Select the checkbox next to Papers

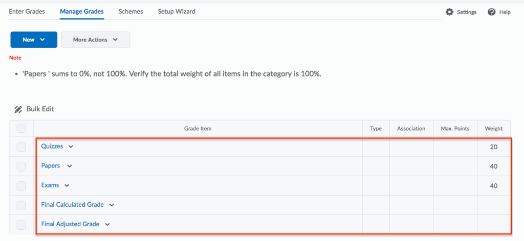pyautogui.click(x=21, y=166)
